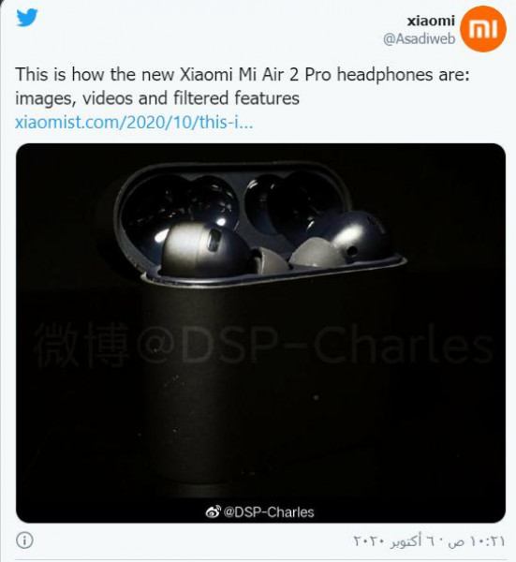Click the Weibo logo under the photo
516x562 pixels.
[x=213, y=511]
